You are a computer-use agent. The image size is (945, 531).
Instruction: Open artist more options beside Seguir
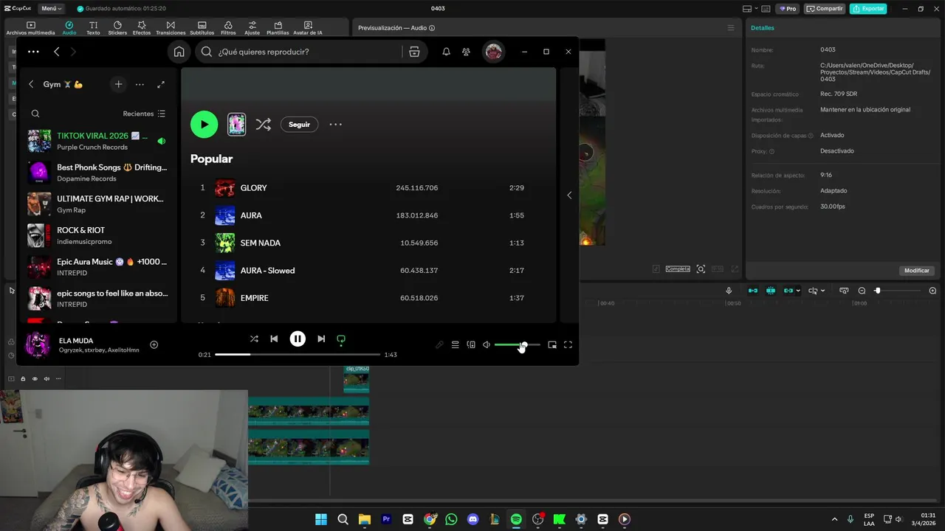coord(335,125)
